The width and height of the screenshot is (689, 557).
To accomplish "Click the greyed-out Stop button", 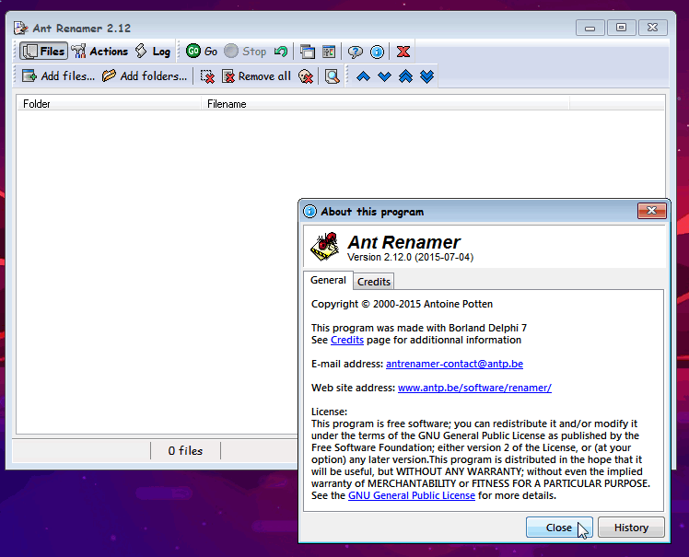I will (245, 52).
